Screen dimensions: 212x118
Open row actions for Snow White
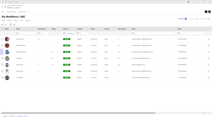point(209,77)
